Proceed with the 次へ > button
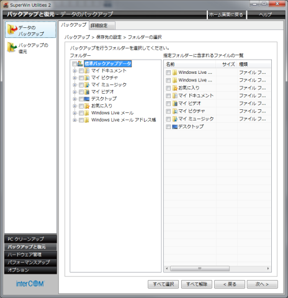The height and width of the screenshot is (298, 288). [x=263, y=284]
